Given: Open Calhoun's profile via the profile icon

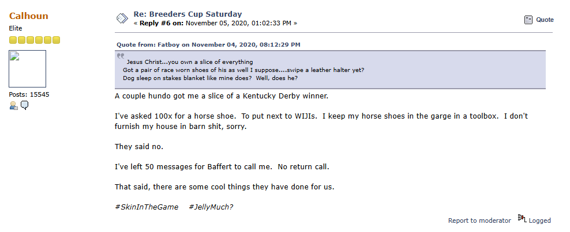Looking at the screenshot, I should 13,105.
